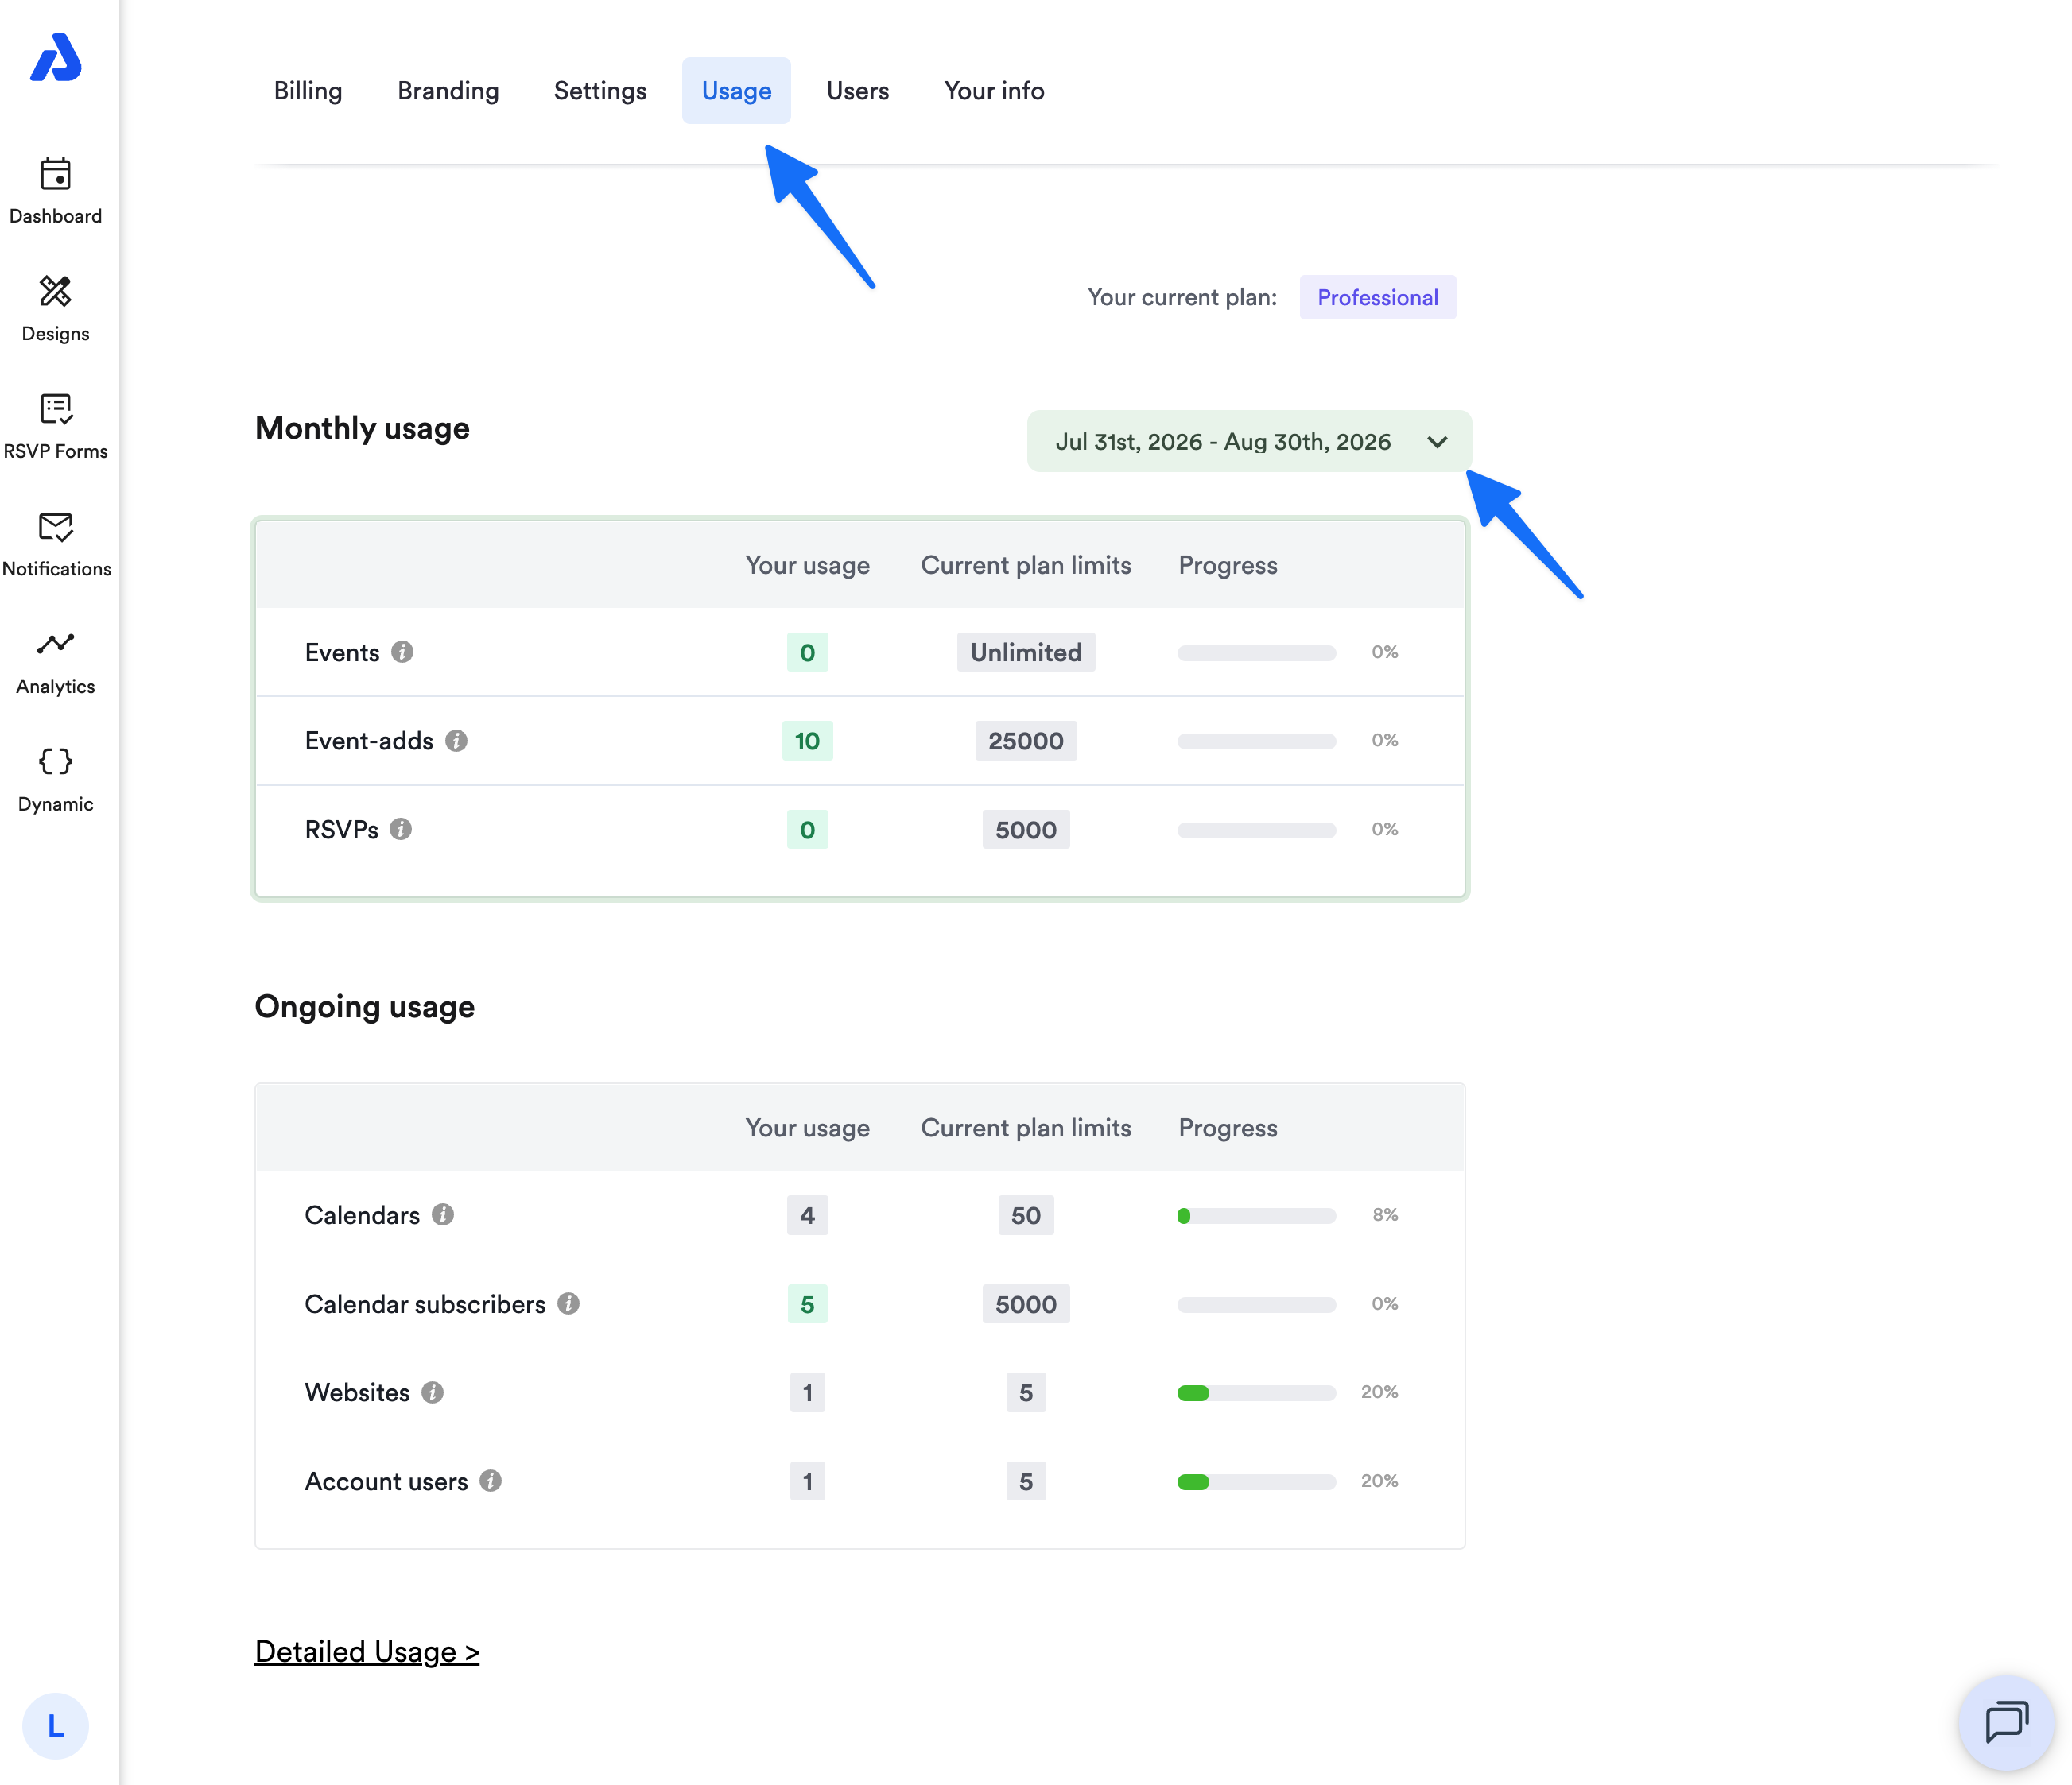Click the Event-adds limit 25000
2072x1785 pixels.
coord(1026,741)
